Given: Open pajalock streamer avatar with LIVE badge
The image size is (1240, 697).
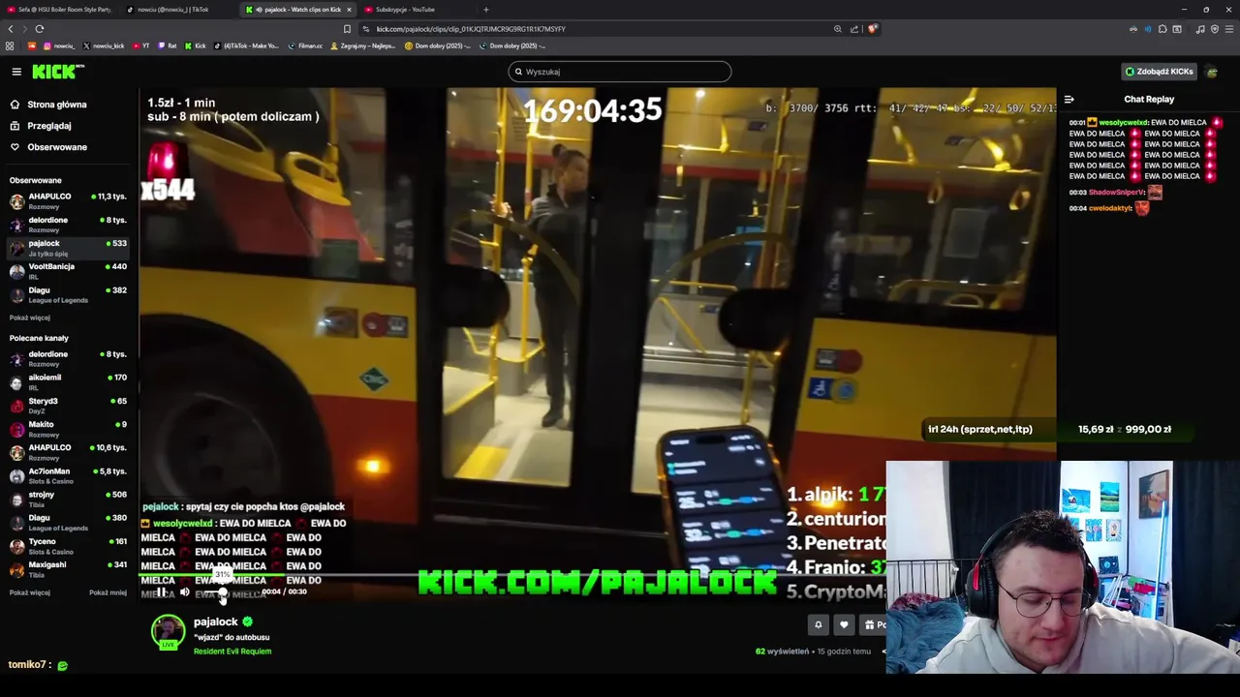Looking at the screenshot, I should point(168,631).
